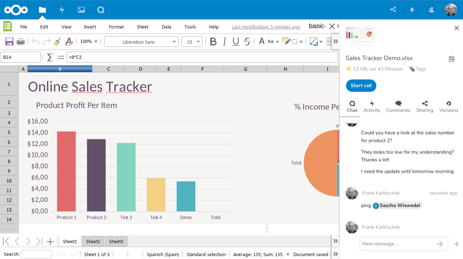Focus the New message input field
This screenshot has height=259, width=463.
click(397, 244)
